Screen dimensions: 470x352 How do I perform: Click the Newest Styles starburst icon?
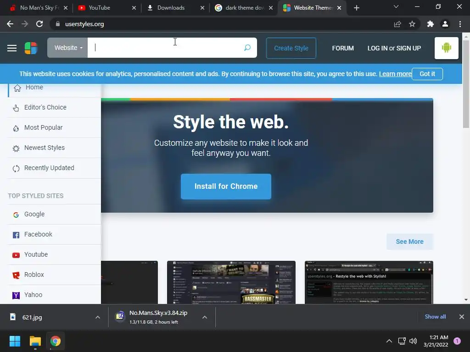click(16, 148)
